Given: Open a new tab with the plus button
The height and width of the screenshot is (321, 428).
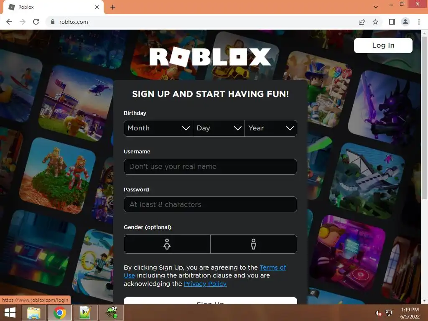Looking at the screenshot, I should tap(113, 7).
